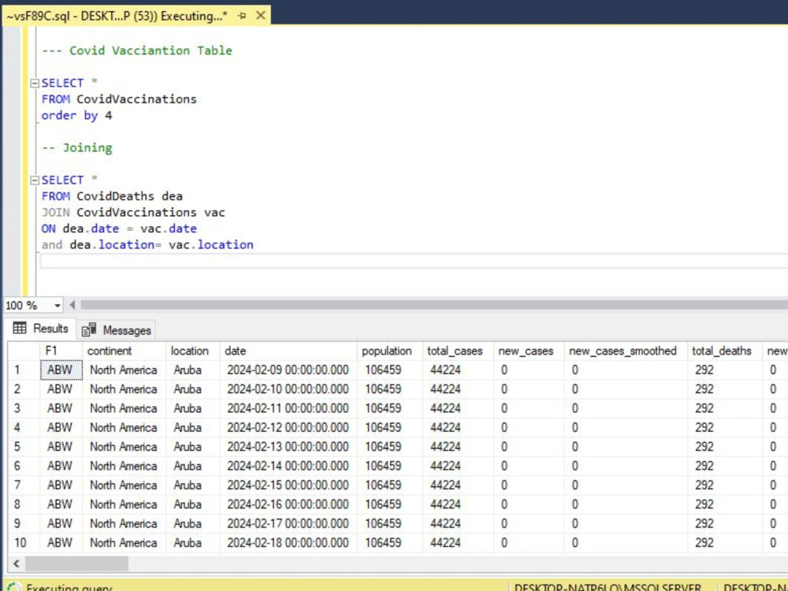The width and height of the screenshot is (788, 591).
Task: Switch to the Results tab
Action: 41,329
